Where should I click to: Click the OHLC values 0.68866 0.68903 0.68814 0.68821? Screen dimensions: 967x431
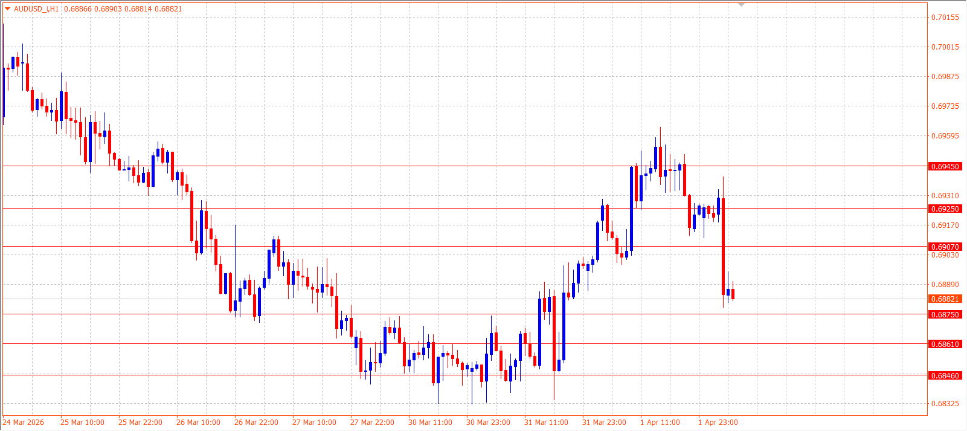pos(123,9)
